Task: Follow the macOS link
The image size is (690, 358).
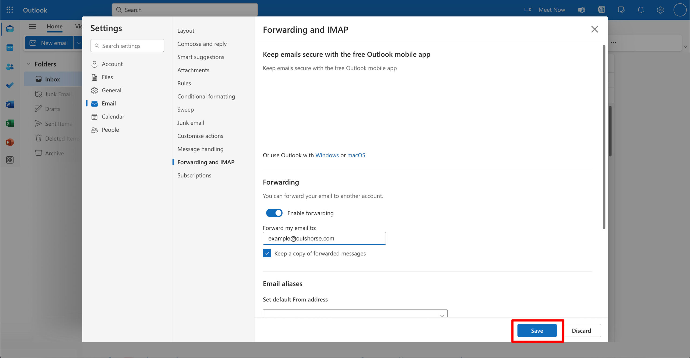Action: [356, 155]
